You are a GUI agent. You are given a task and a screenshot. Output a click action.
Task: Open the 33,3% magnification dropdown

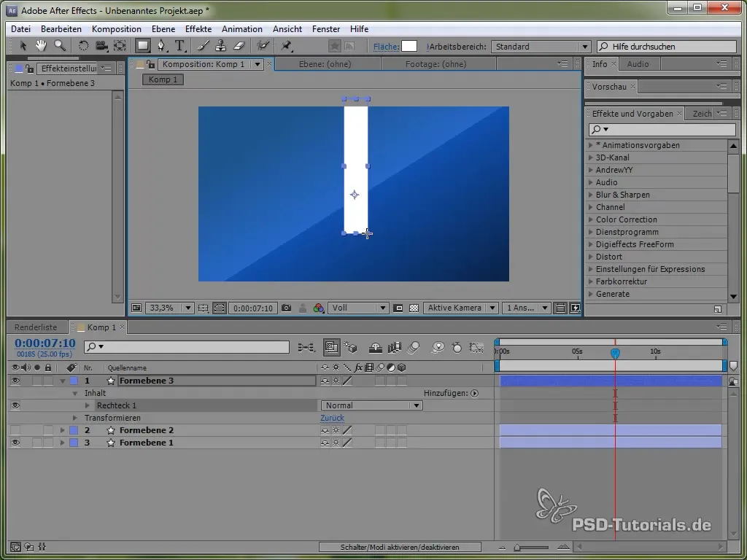[169, 308]
